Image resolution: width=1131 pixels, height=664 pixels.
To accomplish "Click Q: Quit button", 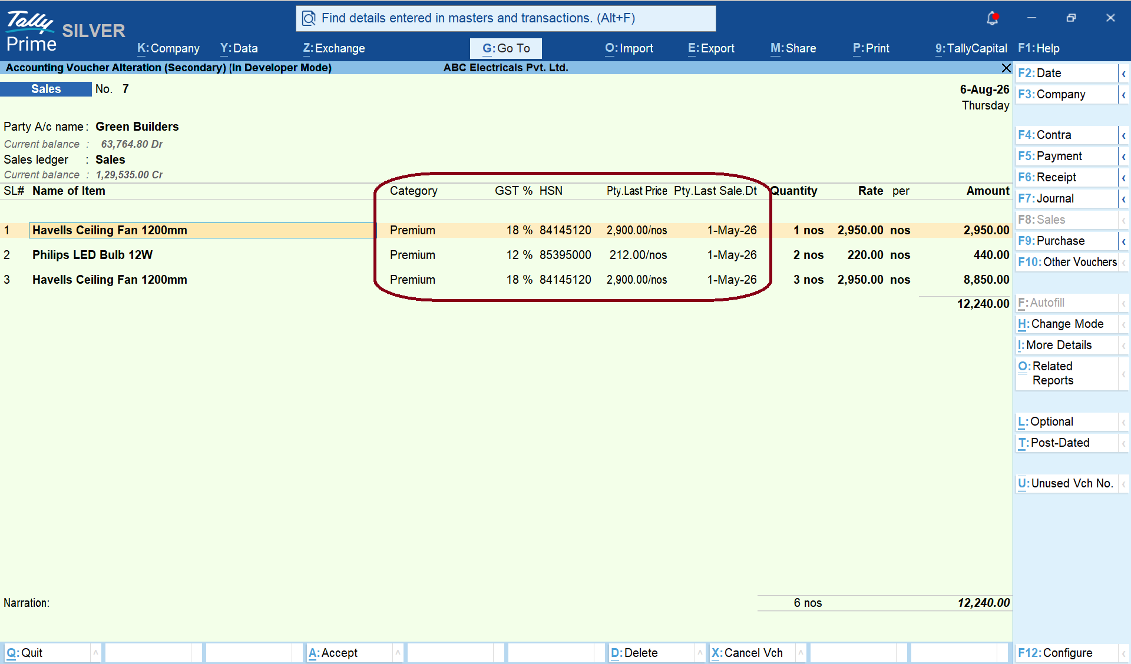I will click(47, 653).
